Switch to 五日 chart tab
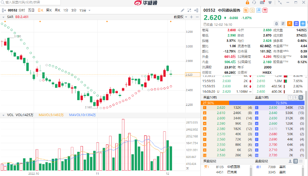Viewport: 308px width, 176px height. click(31, 10)
